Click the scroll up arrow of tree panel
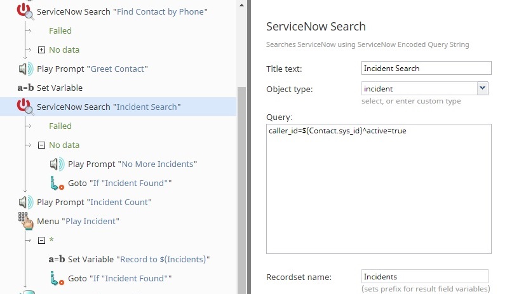Screen dimensions: 526x294 point(241,5)
